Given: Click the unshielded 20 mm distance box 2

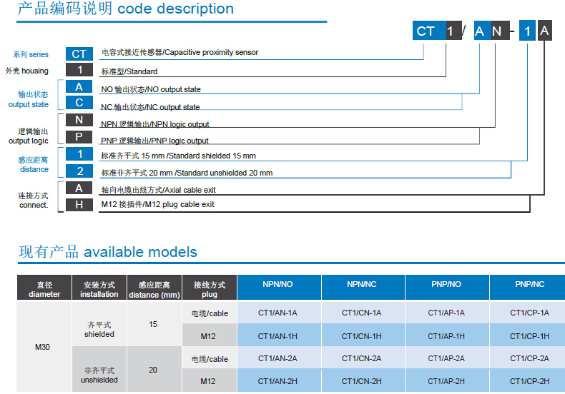Looking at the screenshot, I should [79, 171].
